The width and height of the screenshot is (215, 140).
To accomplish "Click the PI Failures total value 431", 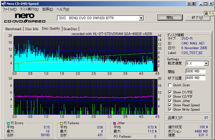I will coord(100,135).
